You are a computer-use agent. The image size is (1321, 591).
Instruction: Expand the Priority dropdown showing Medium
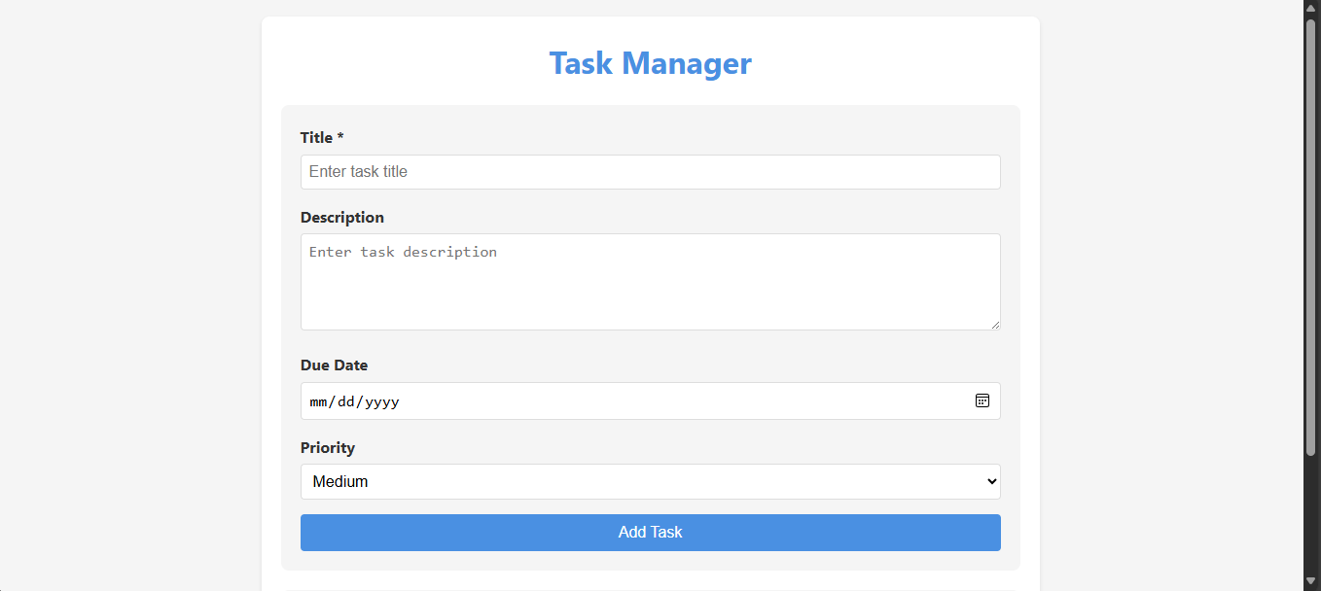649,481
